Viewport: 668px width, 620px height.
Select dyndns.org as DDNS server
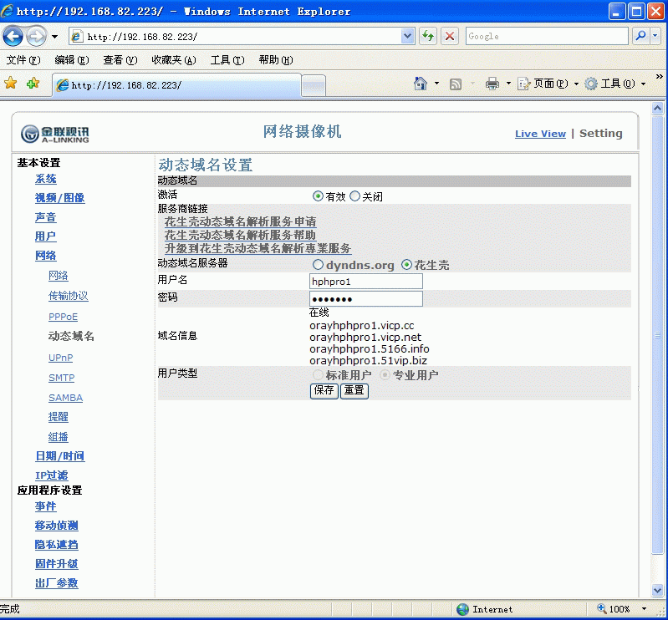point(318,265)
